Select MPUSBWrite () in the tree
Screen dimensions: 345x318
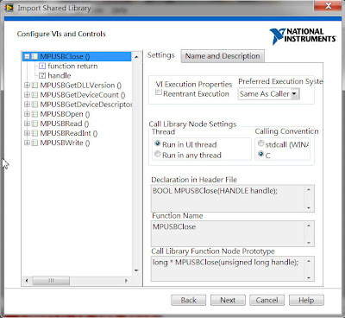pos(65,143)
